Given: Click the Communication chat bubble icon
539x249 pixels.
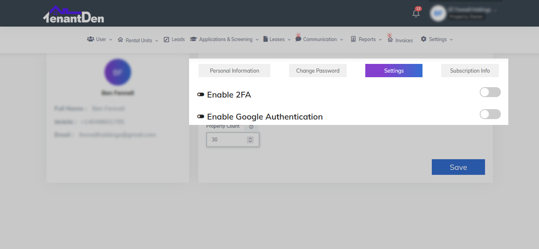Looking at the screenshot, I should (x=299, y=39).
